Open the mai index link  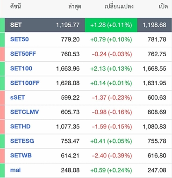[15, 170]
